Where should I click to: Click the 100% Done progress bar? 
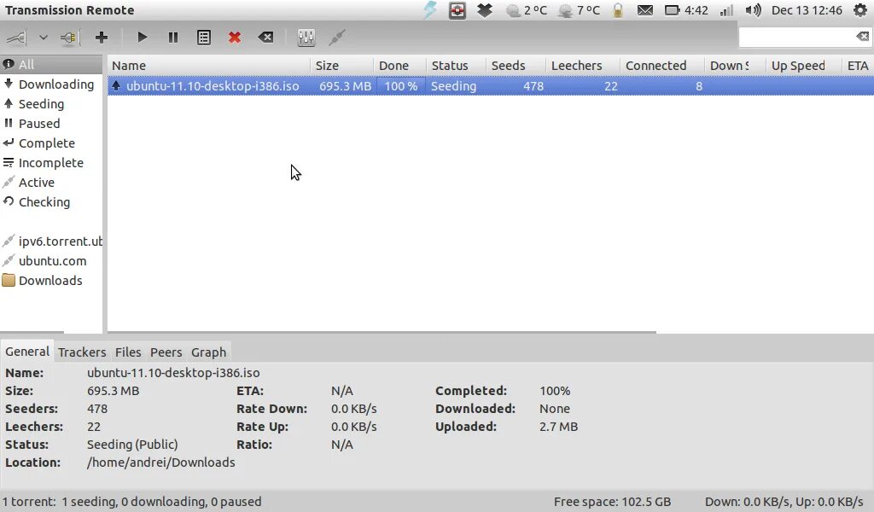pyautogui.click(x=399, y=85)
